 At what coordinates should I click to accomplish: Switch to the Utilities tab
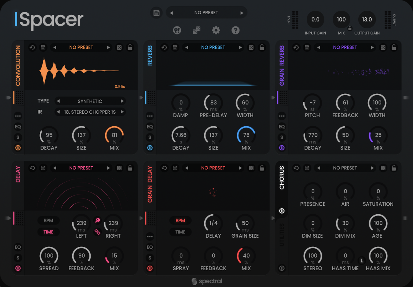pyautogui.click(x=282, y=235)
